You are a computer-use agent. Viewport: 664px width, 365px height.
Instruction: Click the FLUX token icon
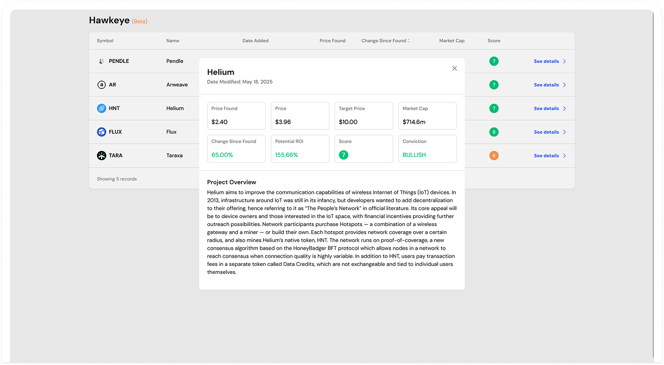tap(102, 132)
